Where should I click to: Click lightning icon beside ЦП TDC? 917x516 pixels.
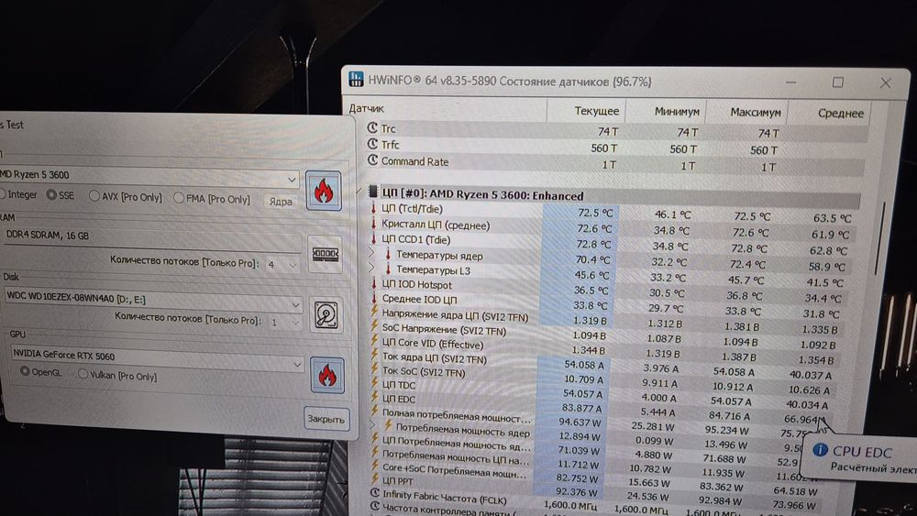coord(374,383)
